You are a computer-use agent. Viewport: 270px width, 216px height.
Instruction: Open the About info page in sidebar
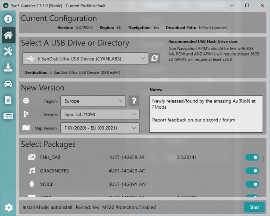pos(8,19)
